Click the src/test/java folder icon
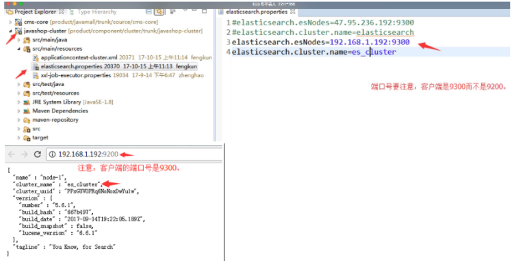Image resolution: width=512 pixels, height=261 pixels. point(27,84)
